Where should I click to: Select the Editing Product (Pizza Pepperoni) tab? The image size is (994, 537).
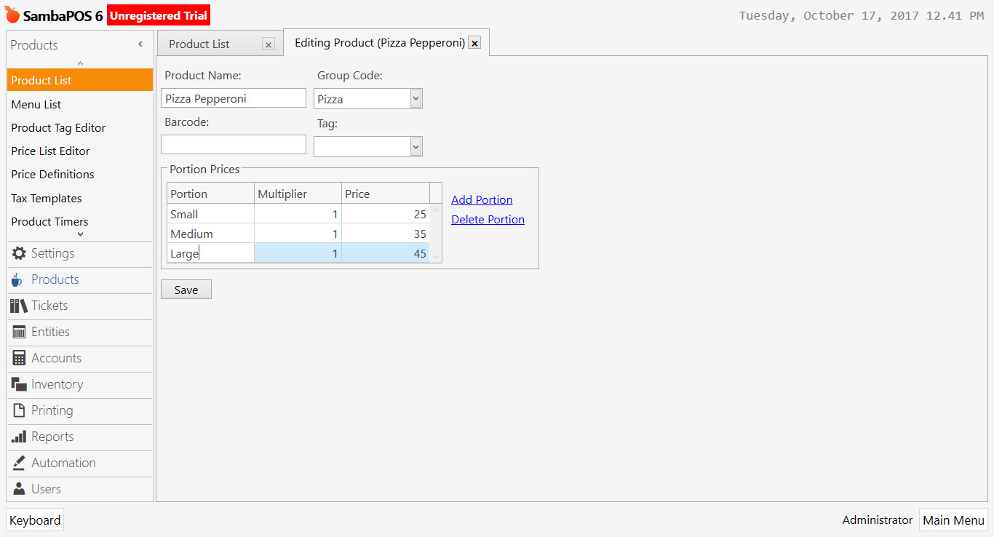click(379, 42)
